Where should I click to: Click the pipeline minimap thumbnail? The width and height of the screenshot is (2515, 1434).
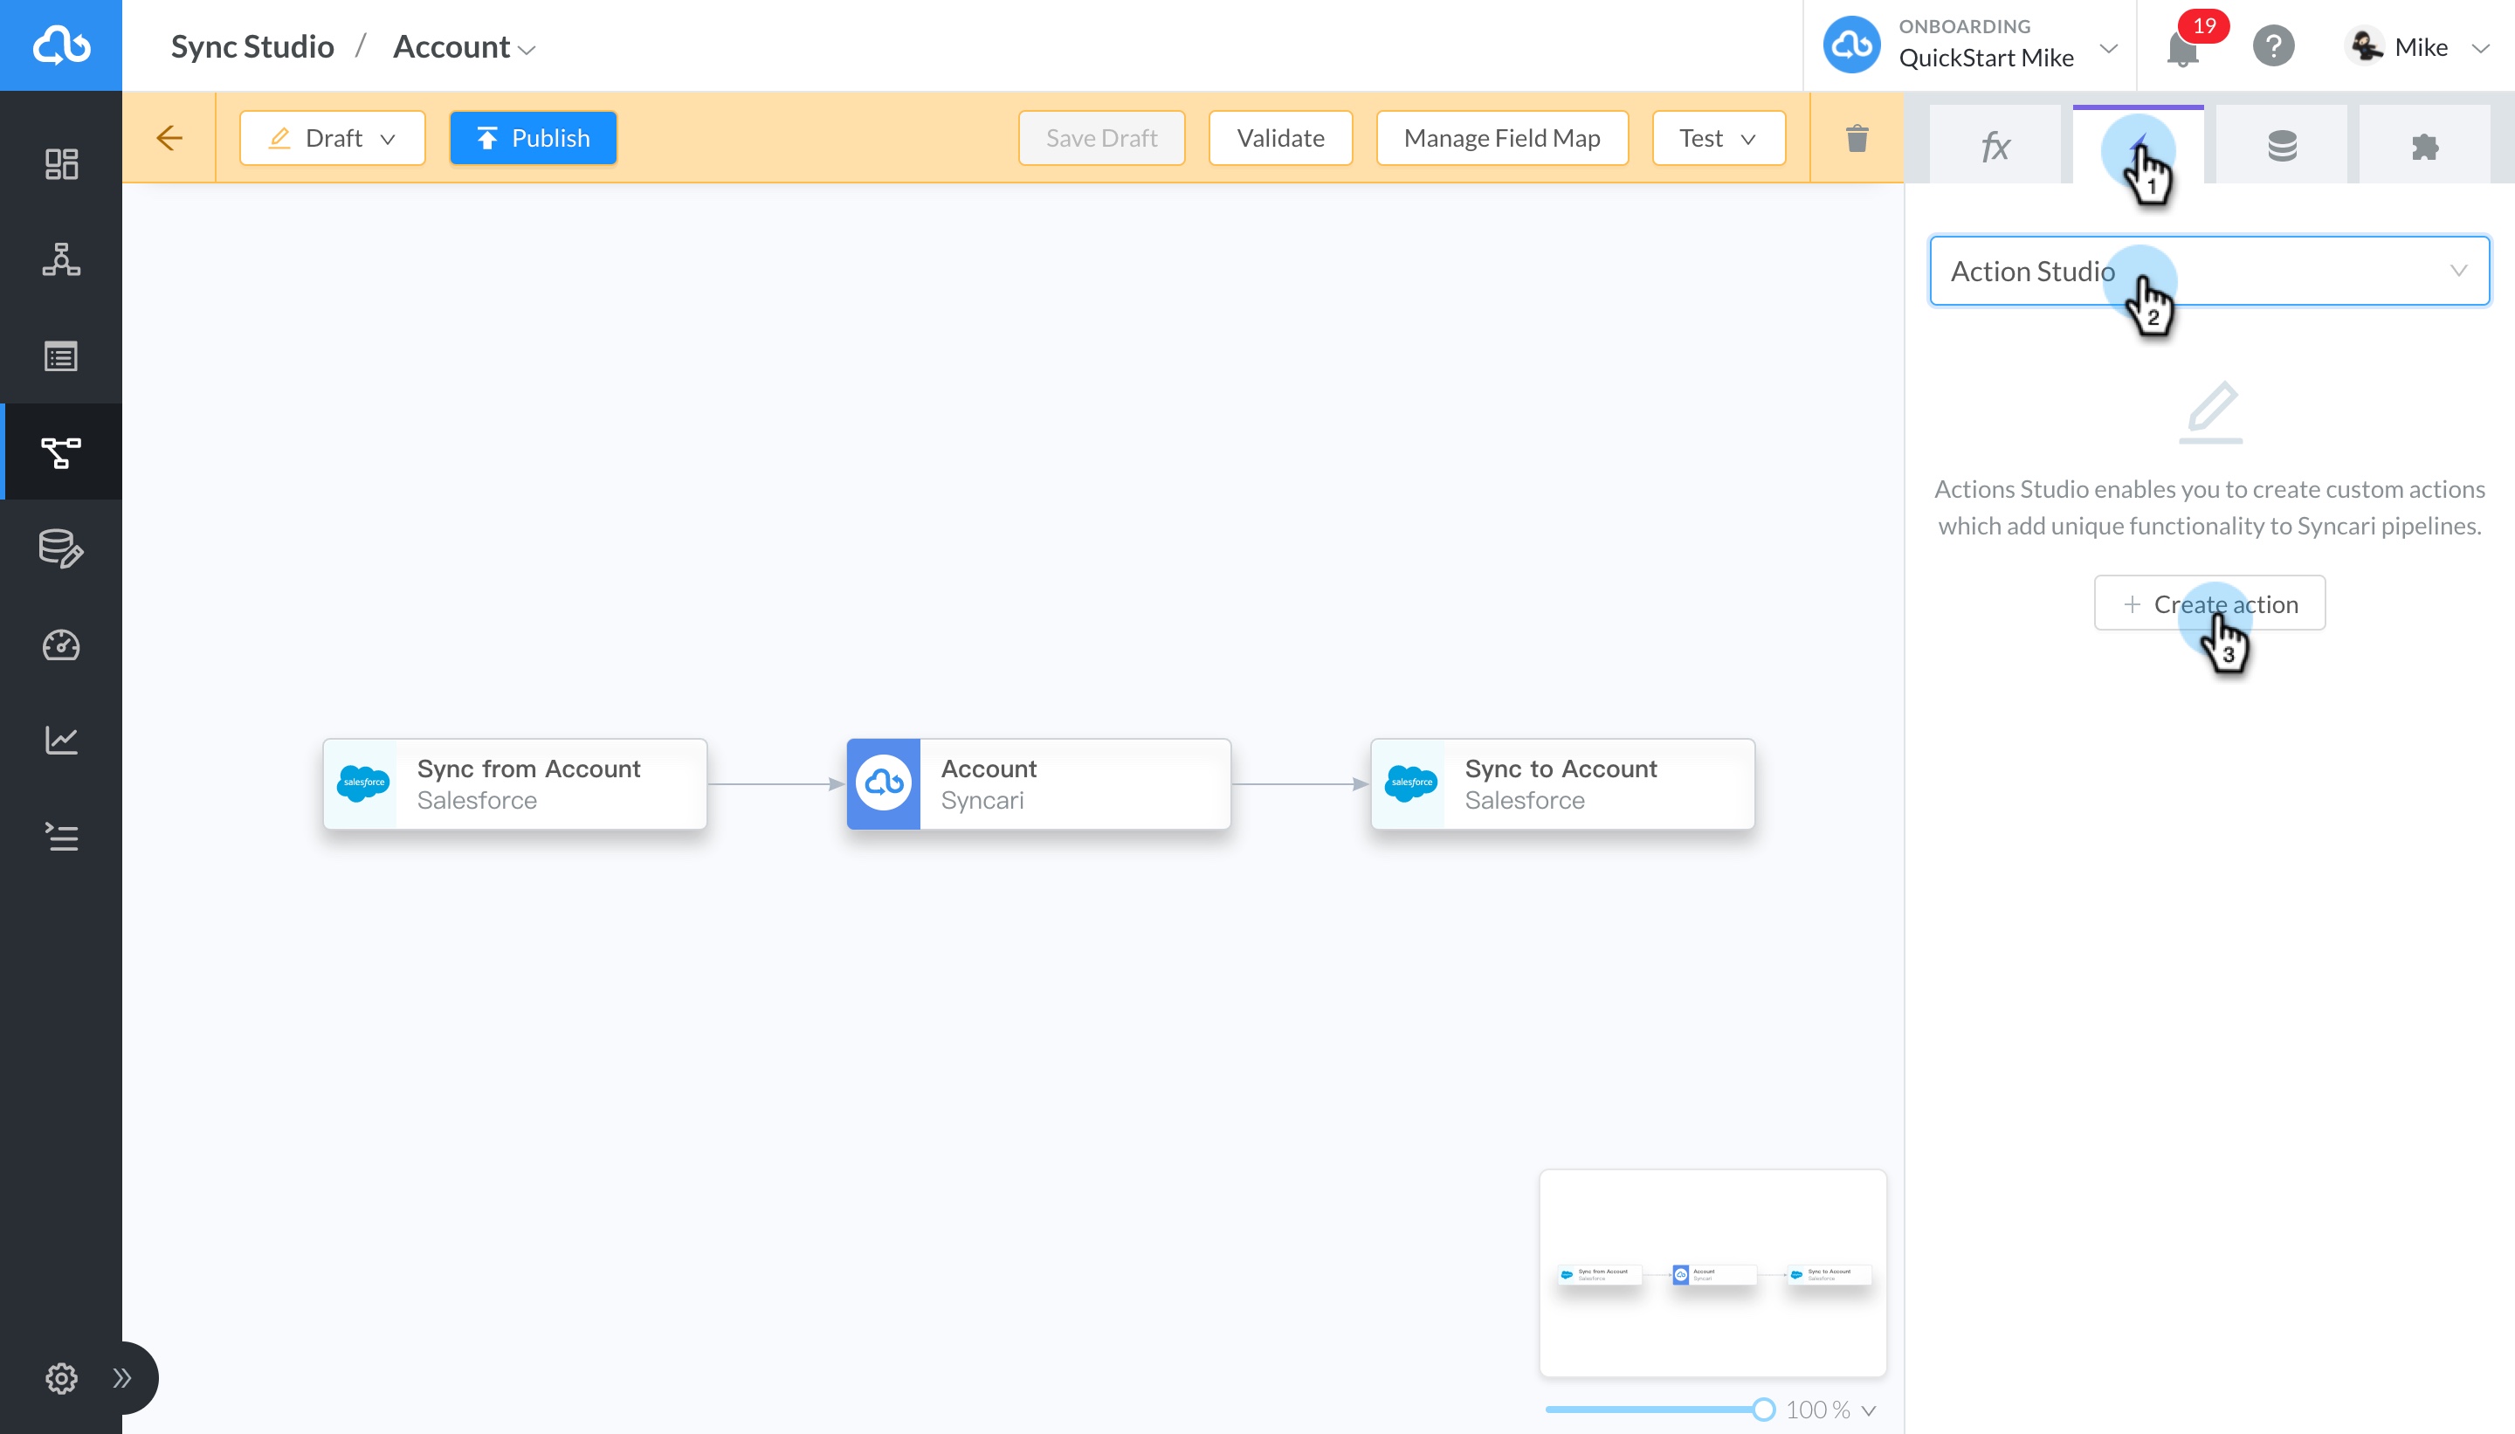coord(1712,1272)
